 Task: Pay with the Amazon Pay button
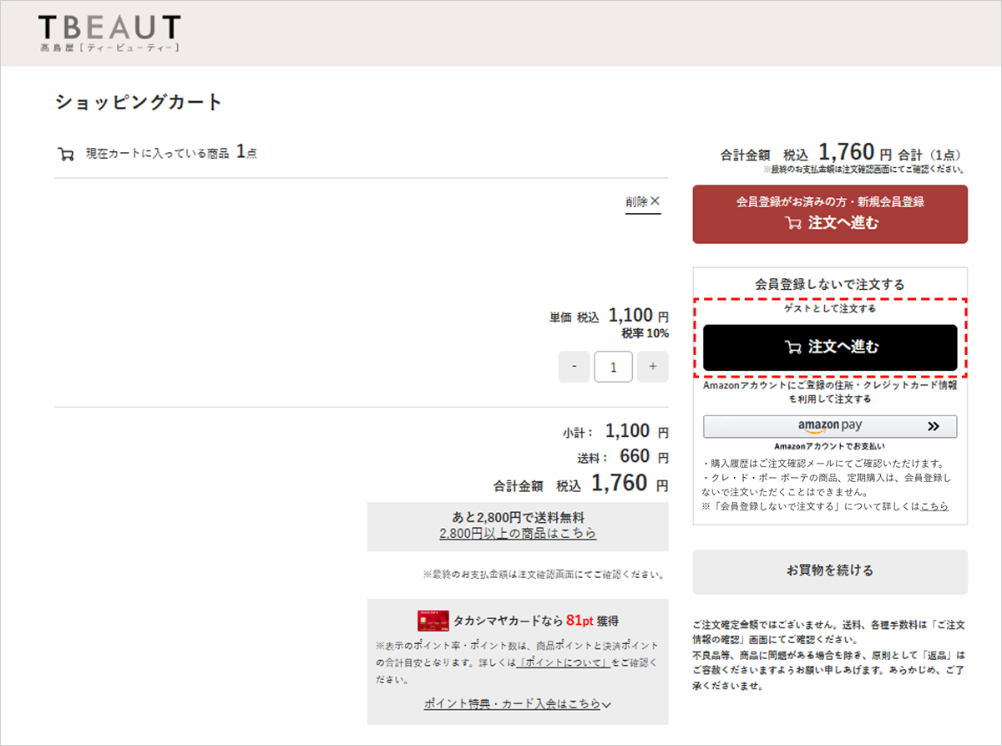coord(830,427)
